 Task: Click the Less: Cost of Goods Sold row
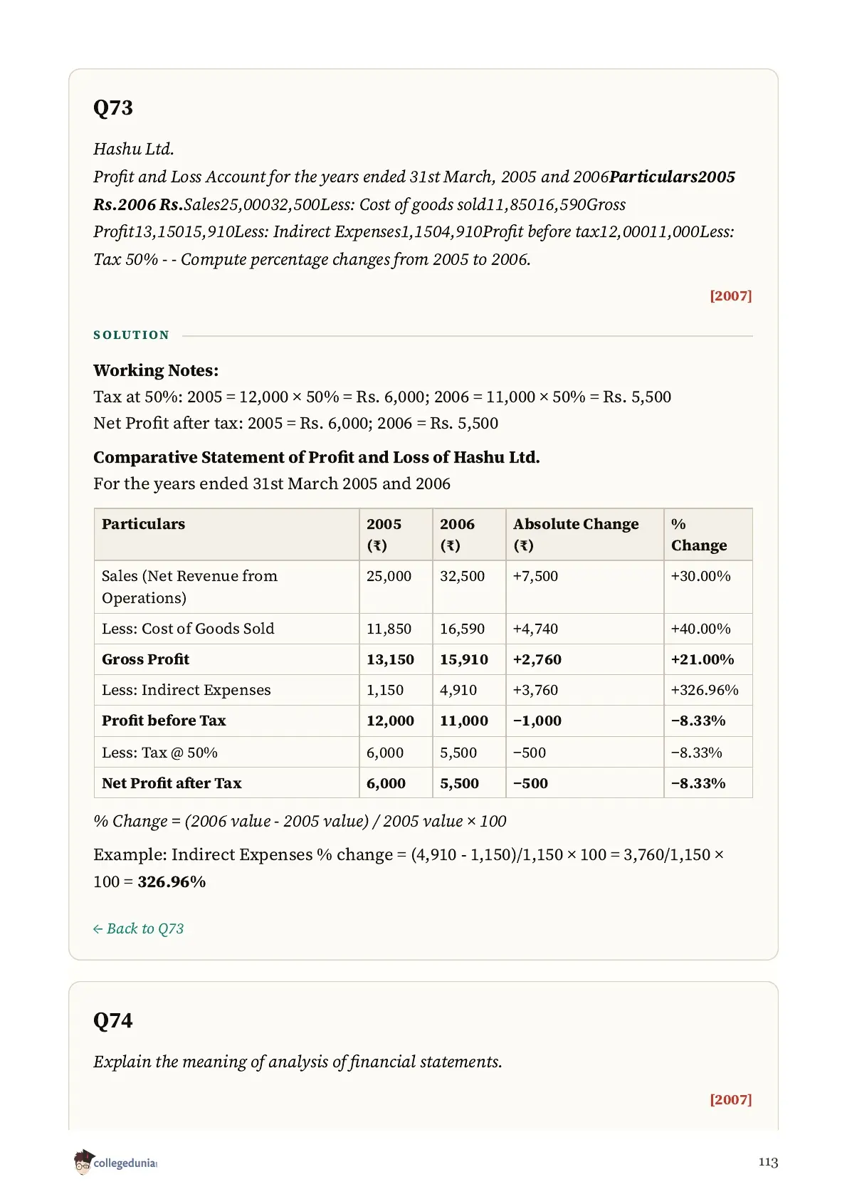coord(423,629)
